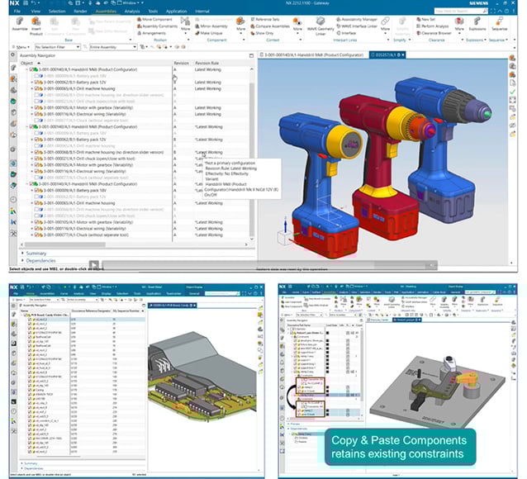Image resolution: width=527 pixels, height=479 pixels.
Task: Click Perform Analysis in the Clearance group
Action: tap(433, 26)
